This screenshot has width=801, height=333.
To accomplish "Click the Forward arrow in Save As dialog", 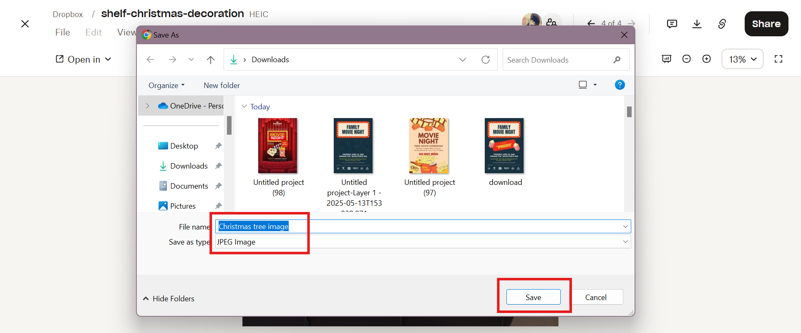I will click(172, 60).
